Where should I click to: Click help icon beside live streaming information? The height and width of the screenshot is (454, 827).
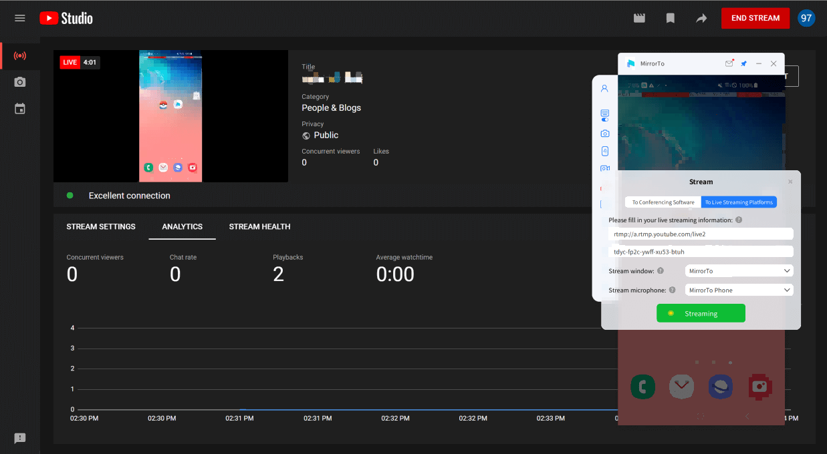tap(739, 220)
